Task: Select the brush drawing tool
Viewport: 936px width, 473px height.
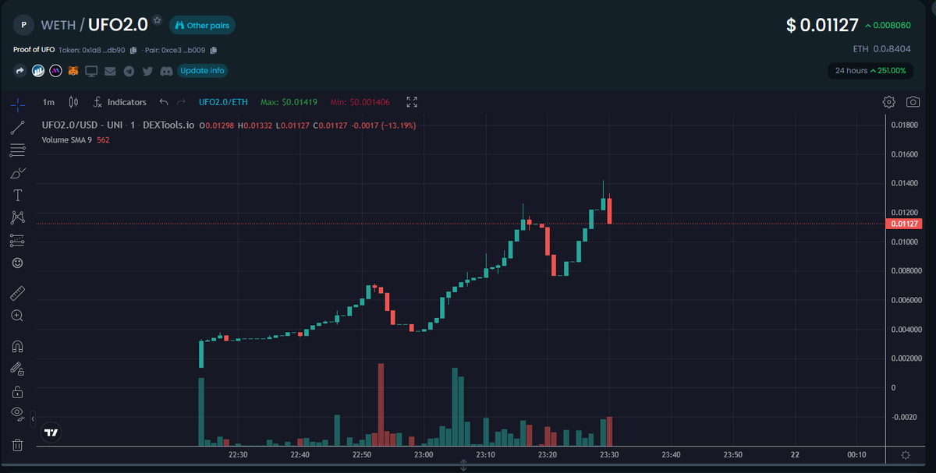Action: point(17,173)
